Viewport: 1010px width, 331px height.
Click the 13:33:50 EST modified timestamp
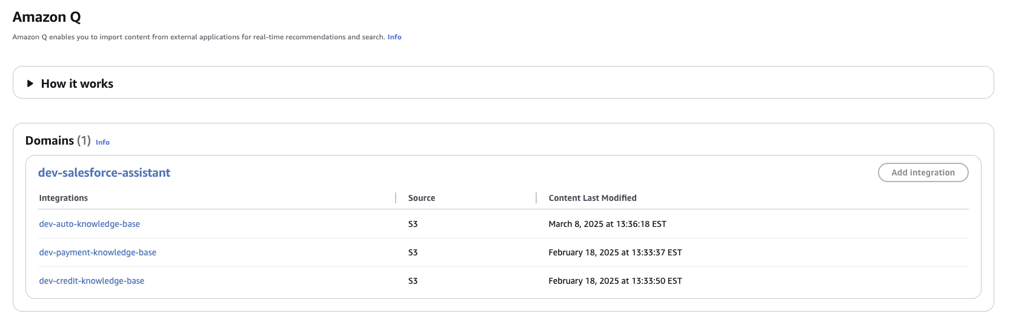(x=615, y=281)
